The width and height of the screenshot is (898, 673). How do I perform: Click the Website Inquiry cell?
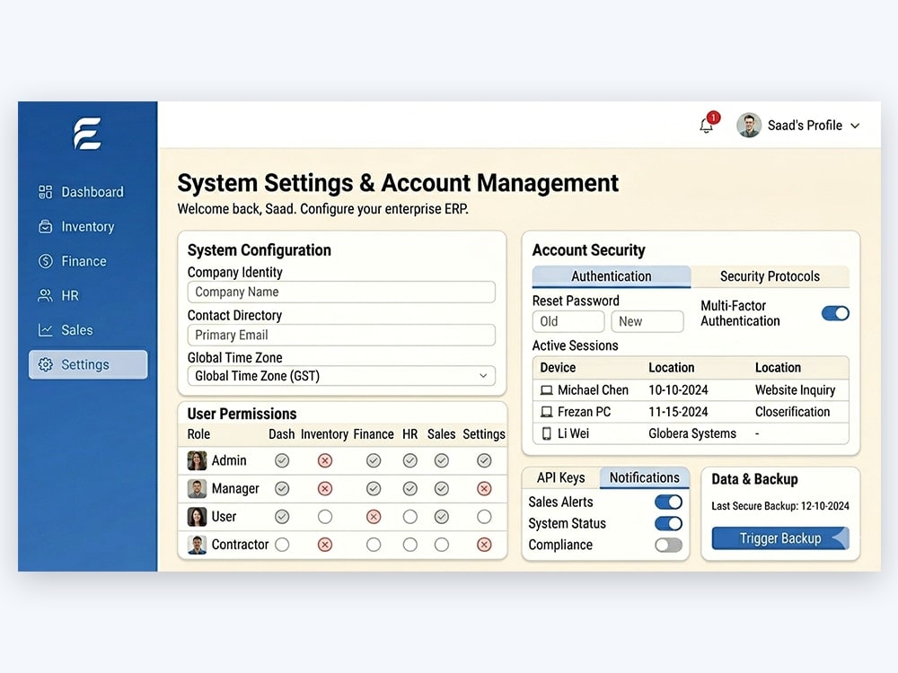795,390
